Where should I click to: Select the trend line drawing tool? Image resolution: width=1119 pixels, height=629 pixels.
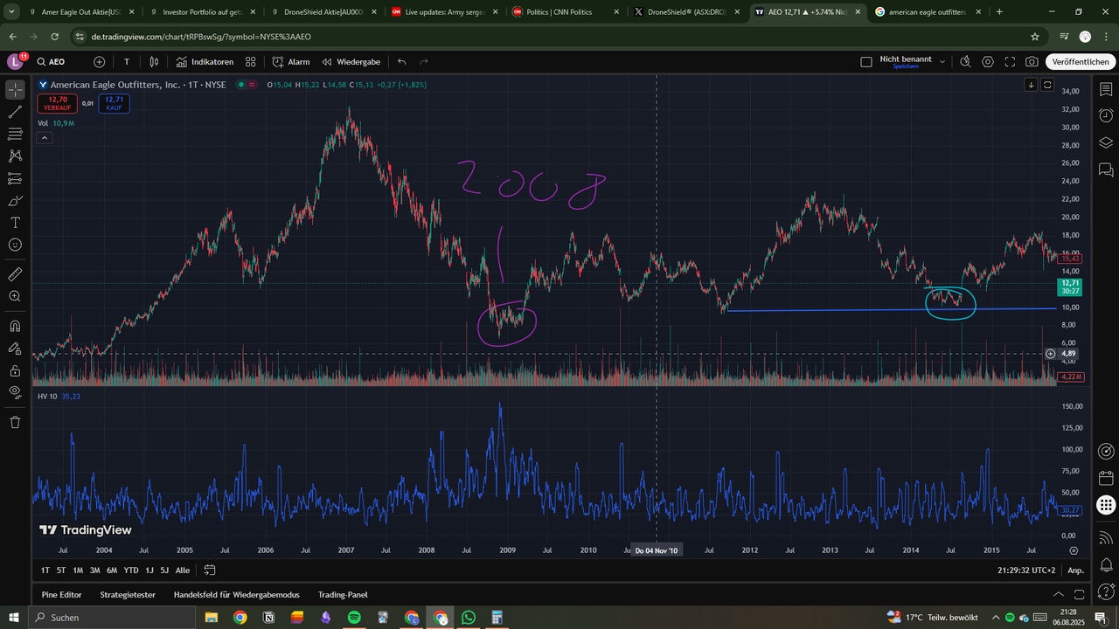[x=15, y=112]
